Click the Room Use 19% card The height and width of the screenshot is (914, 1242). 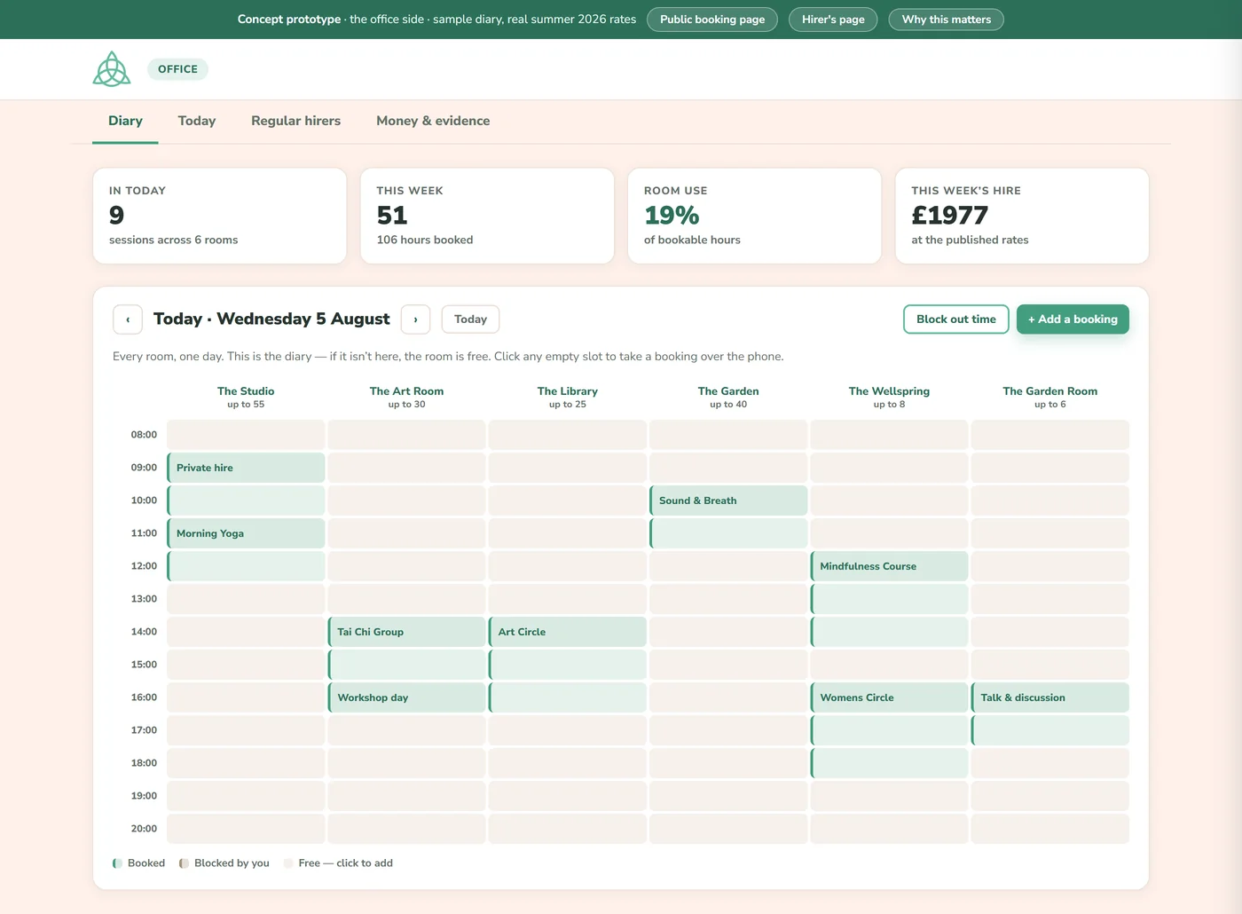tap(755, 216)
